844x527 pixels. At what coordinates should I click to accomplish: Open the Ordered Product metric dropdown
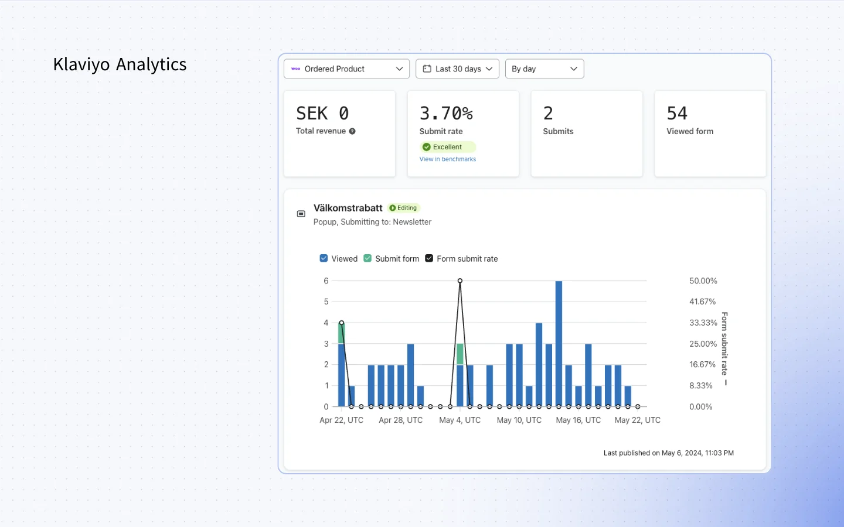pos(346,69)
